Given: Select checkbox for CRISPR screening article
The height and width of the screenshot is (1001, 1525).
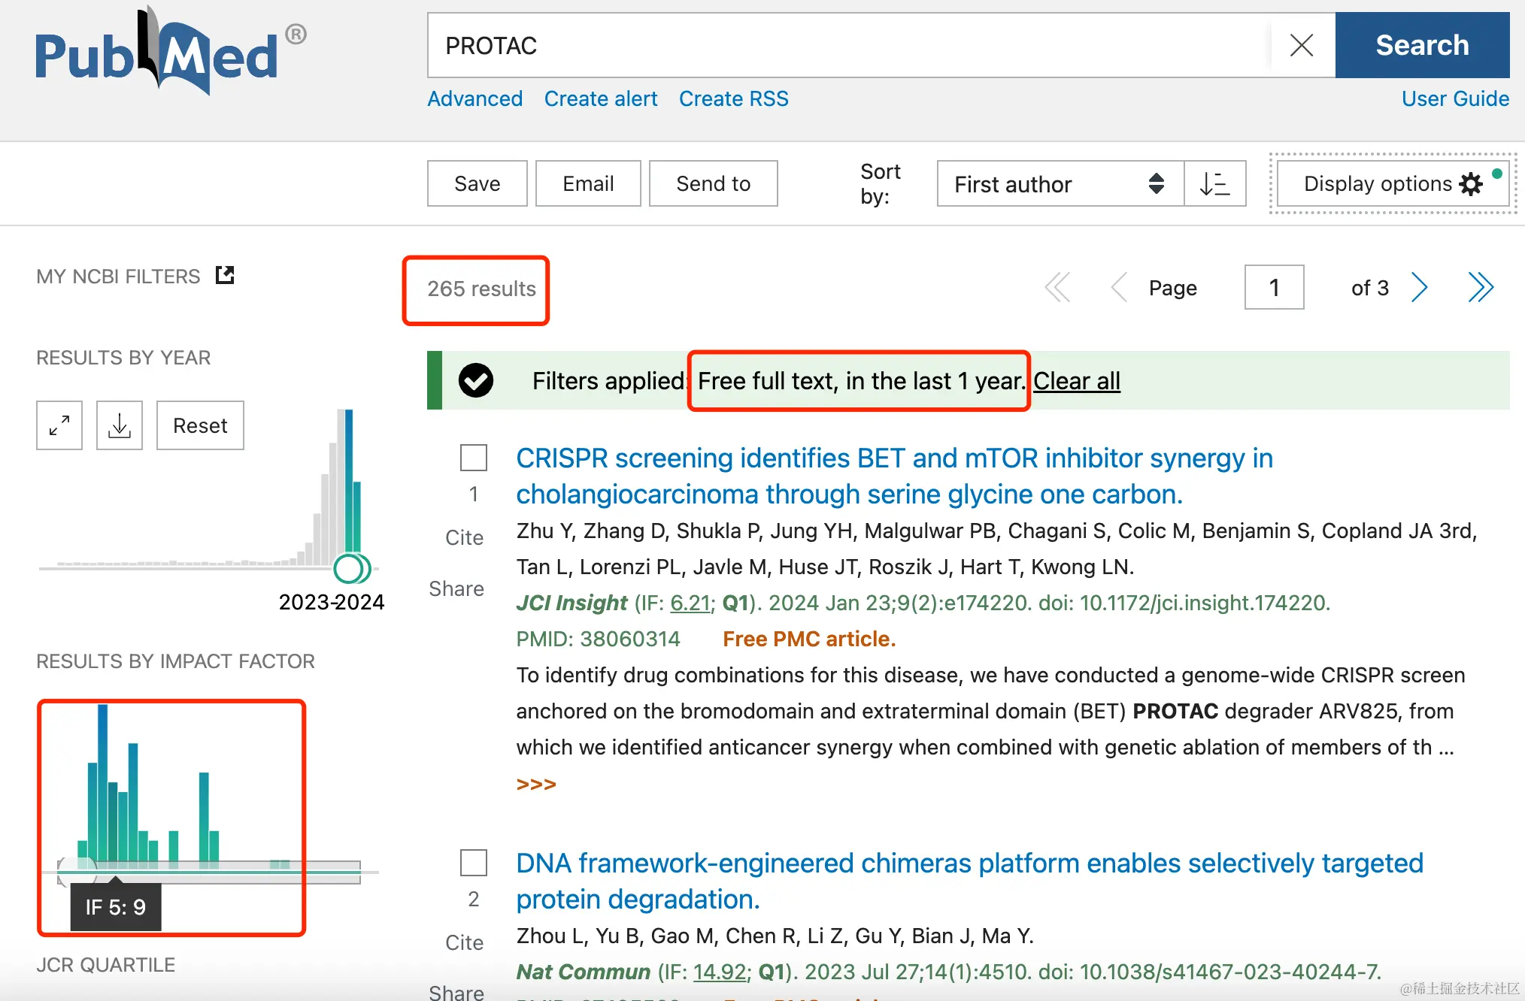Looking at the screenshot, I should pyautogui.click(x=474, y=458).
